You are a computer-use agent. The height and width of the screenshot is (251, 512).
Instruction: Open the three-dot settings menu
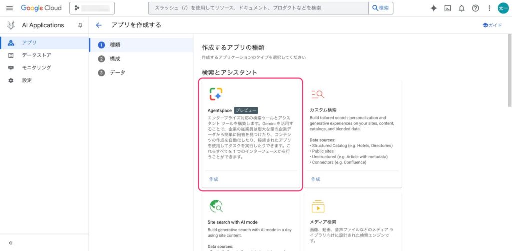[x=489, y=8]
